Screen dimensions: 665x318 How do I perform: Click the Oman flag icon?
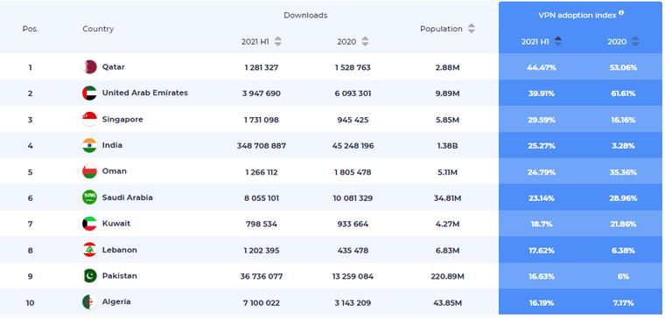click(89, 171)
